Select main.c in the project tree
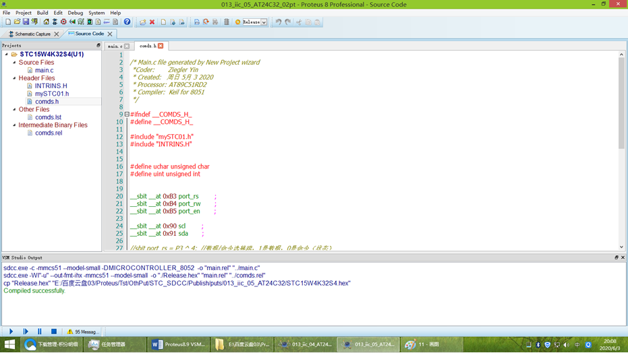Image resolution: width=628 pixels, height=353 pixels. point(44,70)
